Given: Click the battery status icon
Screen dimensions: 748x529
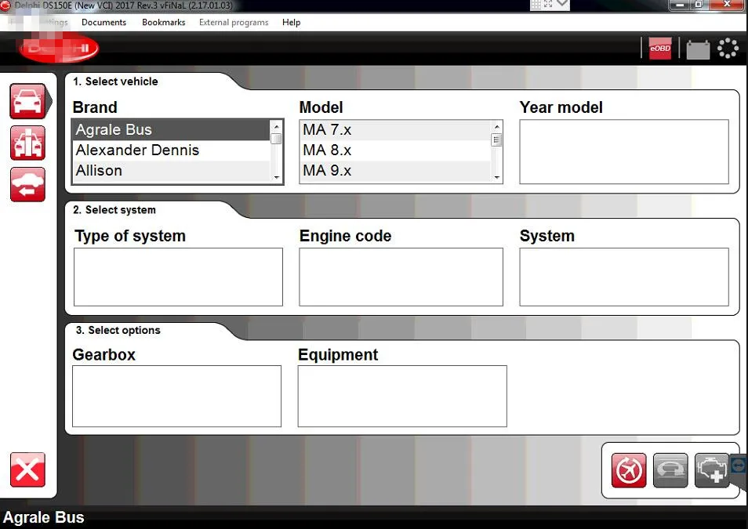Looking at the screenshot, I should click(698, 49).
